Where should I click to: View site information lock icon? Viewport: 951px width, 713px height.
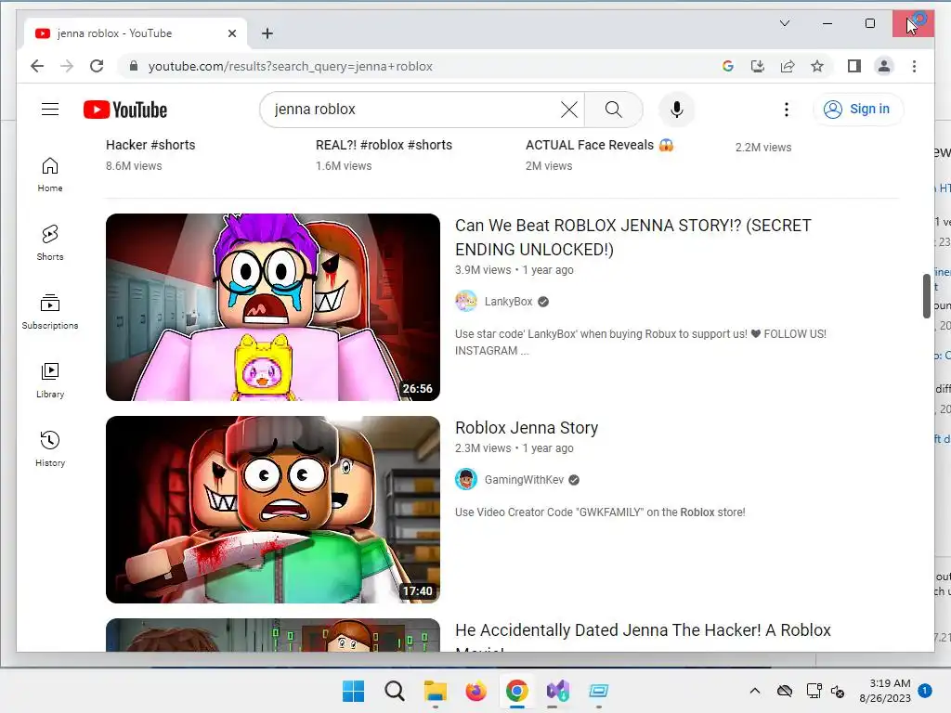pyautogui.click(x=134, y=66)
